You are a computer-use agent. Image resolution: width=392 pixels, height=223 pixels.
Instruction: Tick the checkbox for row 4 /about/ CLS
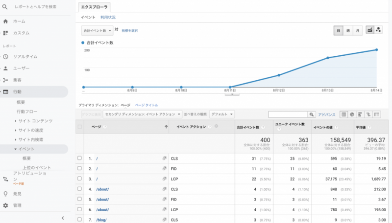point(80,189)
